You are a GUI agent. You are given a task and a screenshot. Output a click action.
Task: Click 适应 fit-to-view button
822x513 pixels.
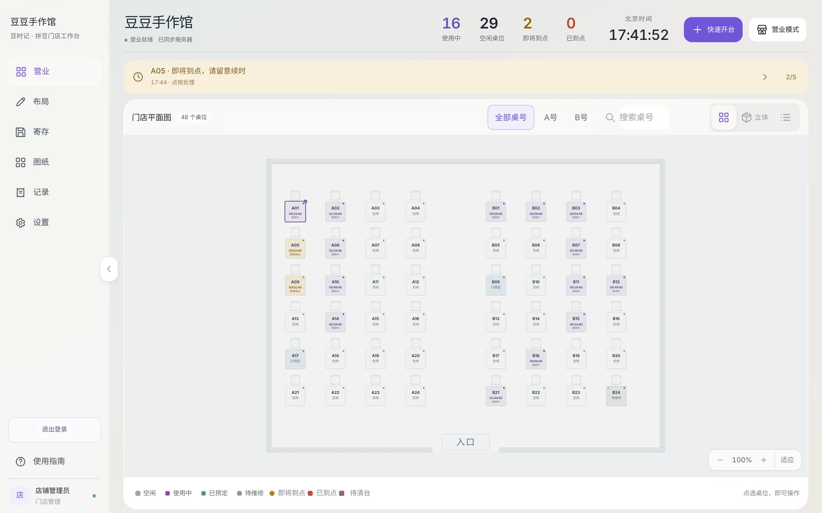click(787, 460)
